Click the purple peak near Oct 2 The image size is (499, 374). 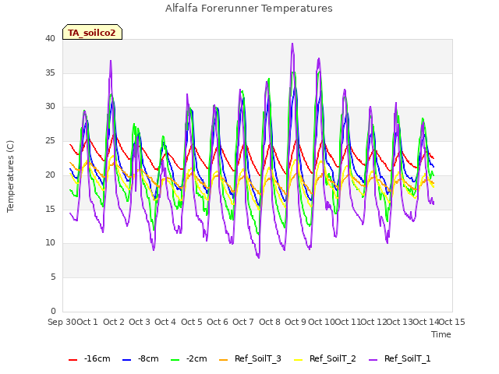[x=111, y=61]
